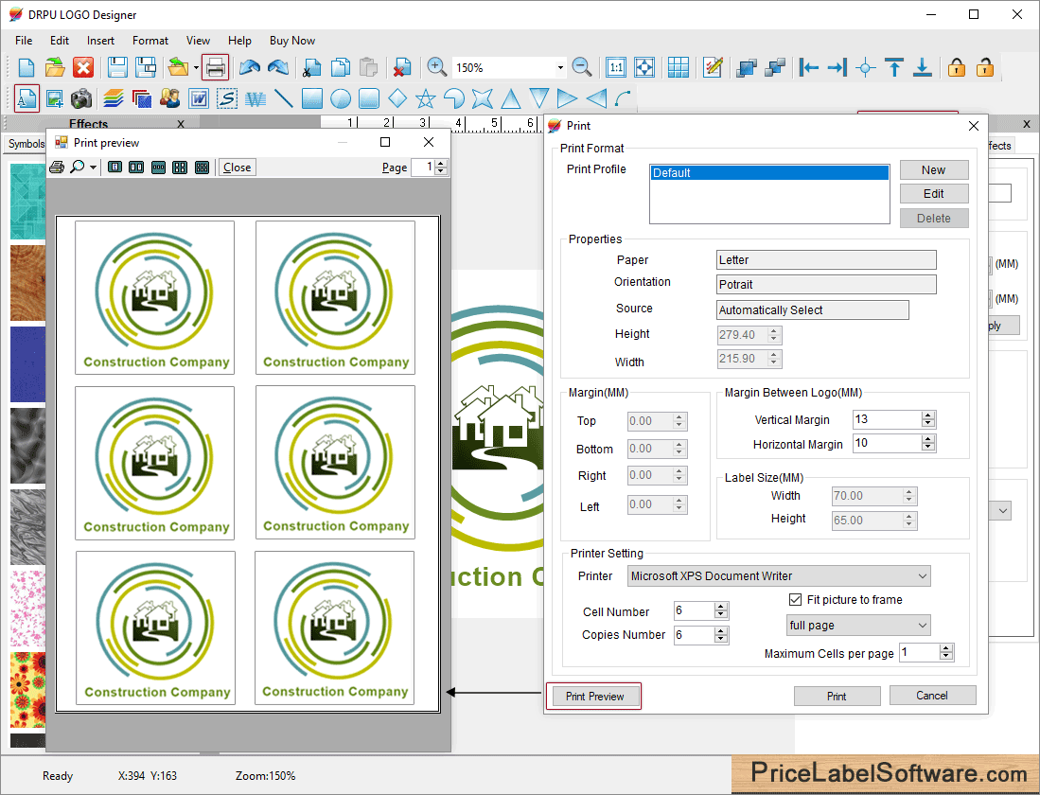This screenshot has height=795, width=1040.
Task: Click the Zoom in magnifier icon
Action: coord(436,67)
